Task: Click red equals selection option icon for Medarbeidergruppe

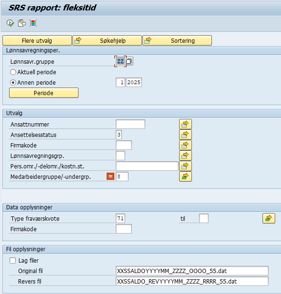Action: [110, 176]
